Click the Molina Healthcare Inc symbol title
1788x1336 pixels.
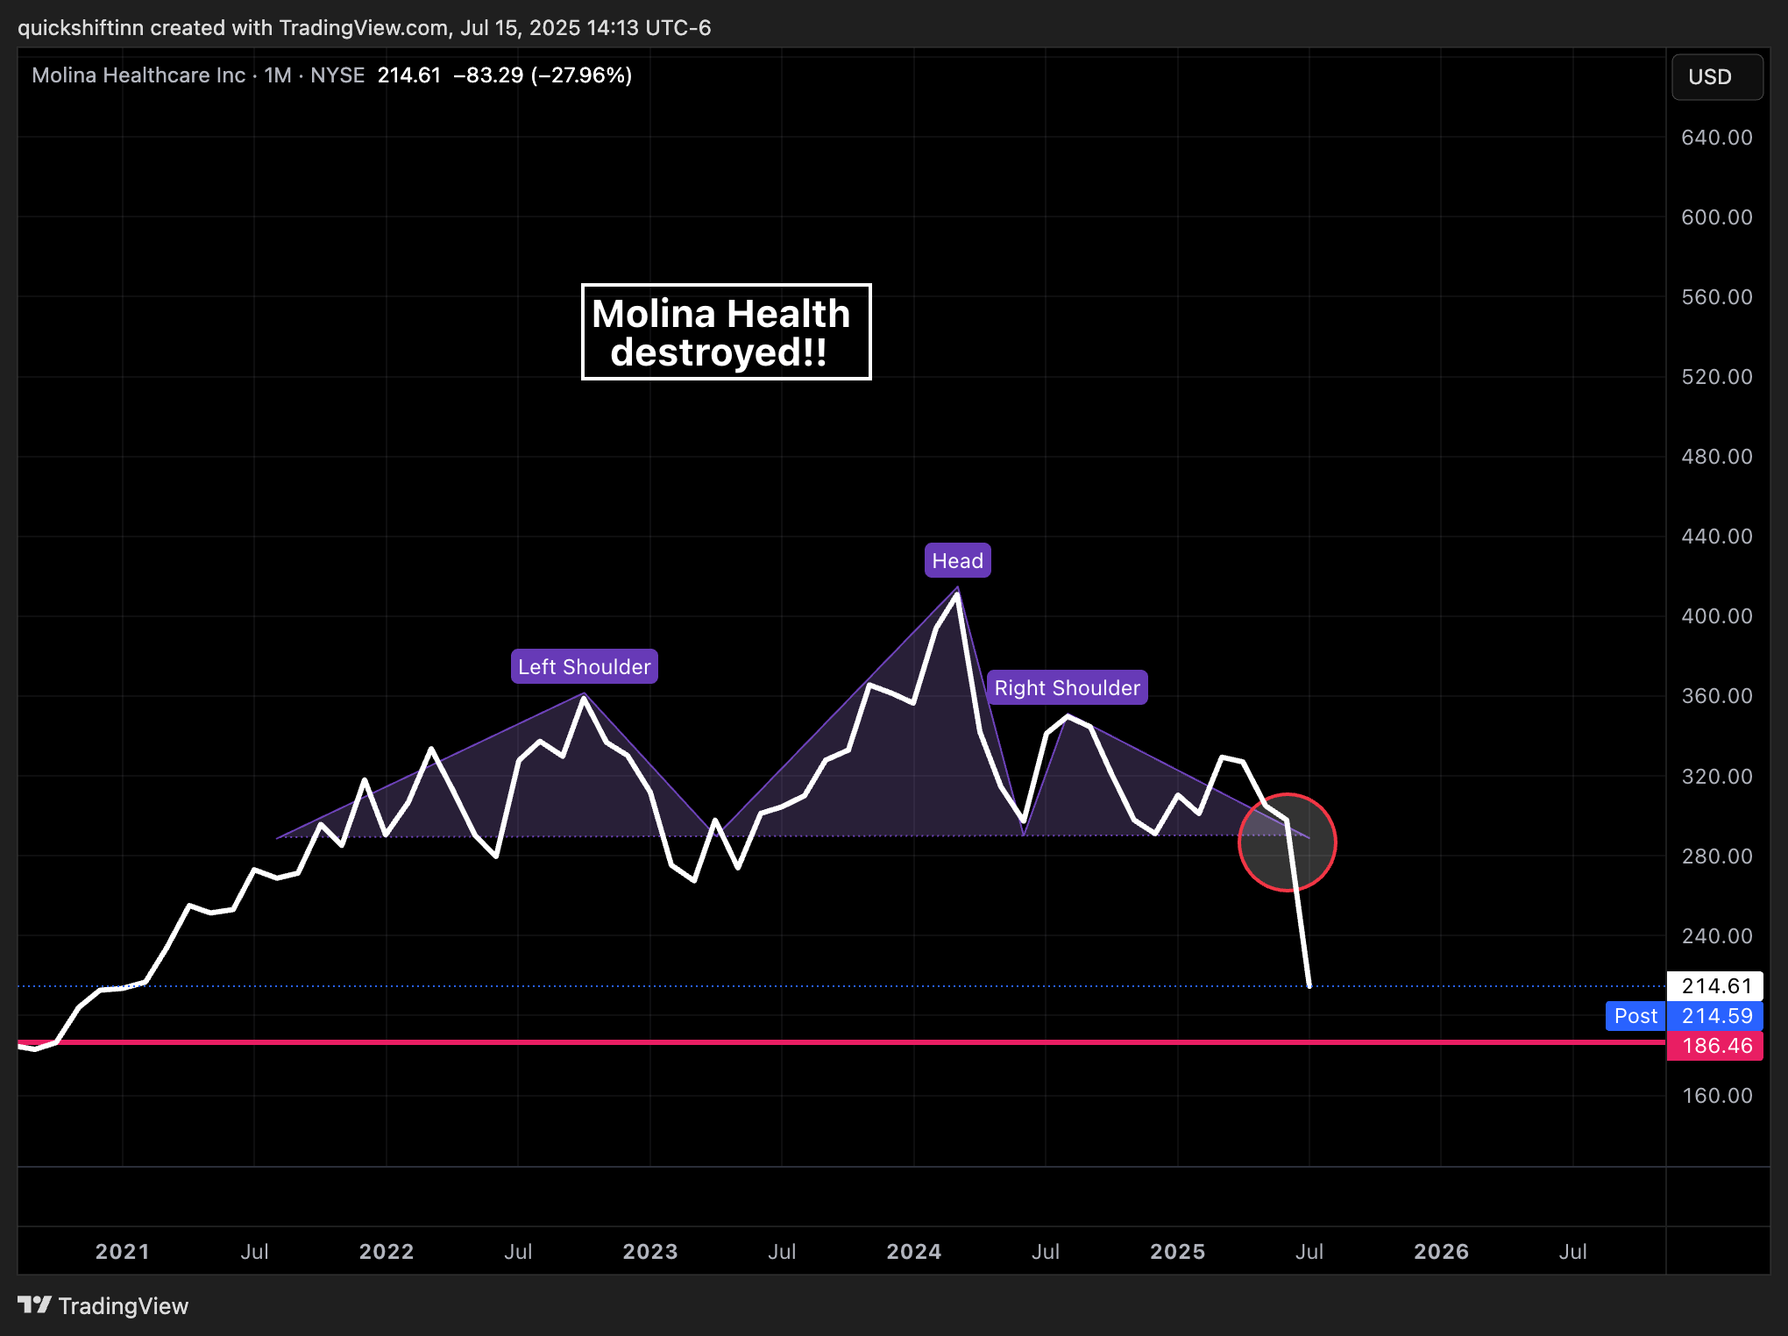138,75
